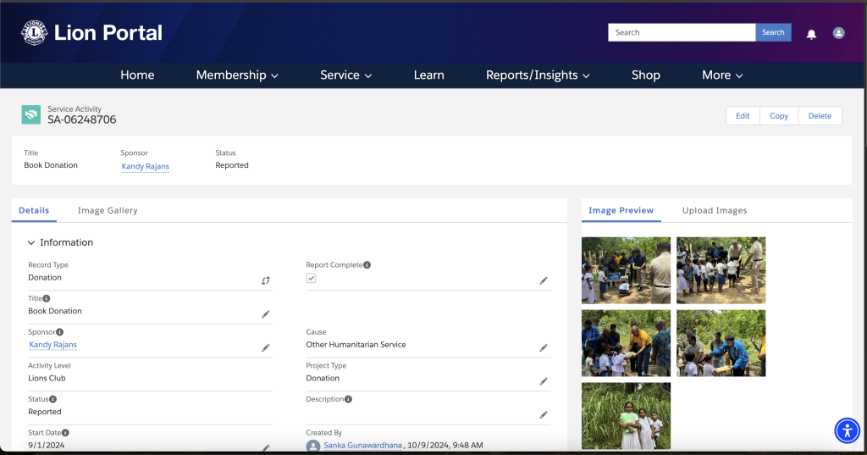Open the notifications bell
867x455 pixels.
811,35
